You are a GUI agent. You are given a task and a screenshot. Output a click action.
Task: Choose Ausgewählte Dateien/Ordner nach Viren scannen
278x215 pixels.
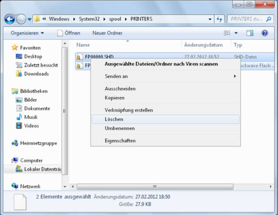(x=161, y=64)
